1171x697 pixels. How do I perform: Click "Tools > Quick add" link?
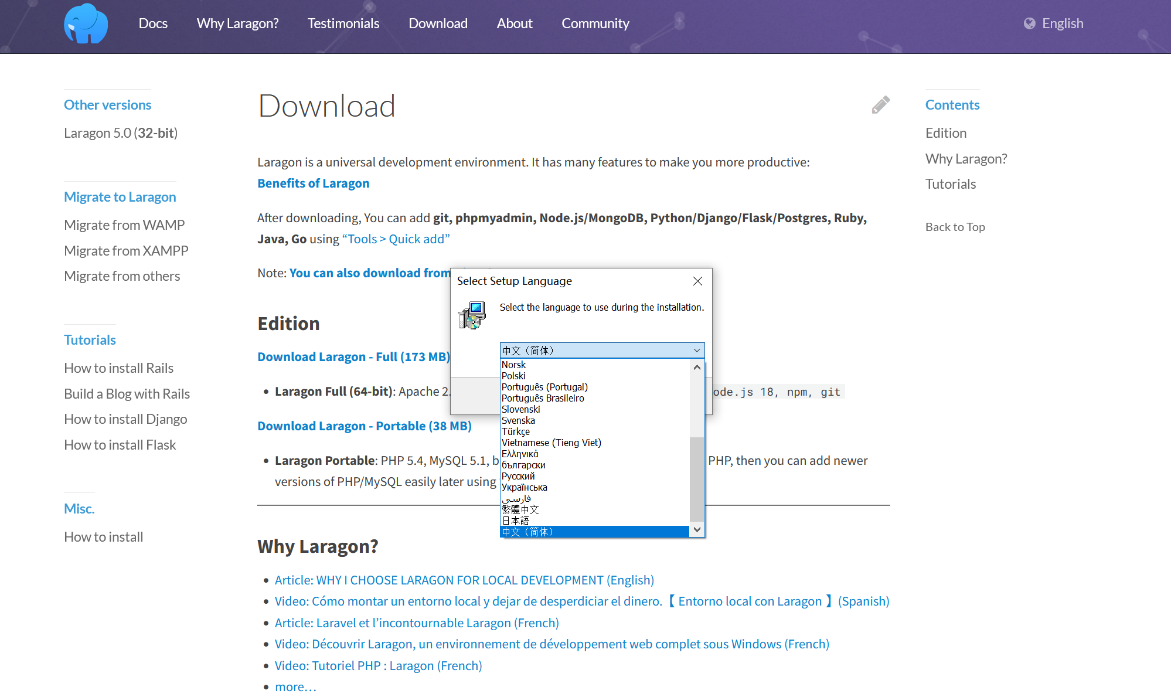click(396, 239)
